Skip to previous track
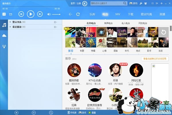 click(21, 14)
